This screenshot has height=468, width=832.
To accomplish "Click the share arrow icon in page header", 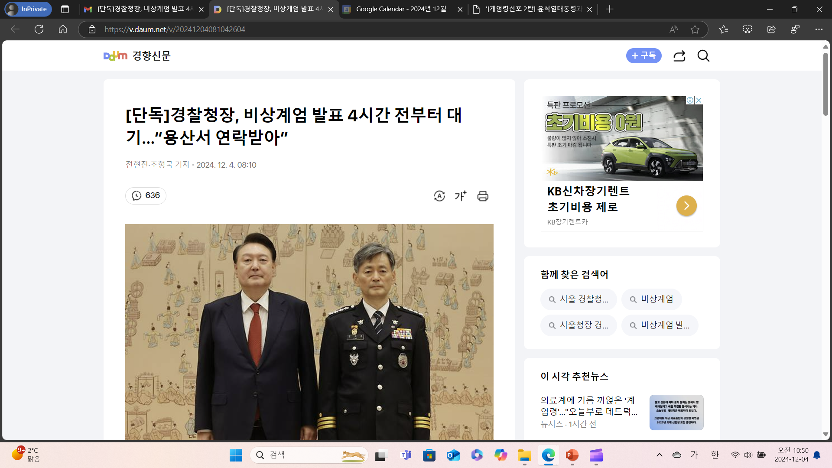I will tap(679, 56).
